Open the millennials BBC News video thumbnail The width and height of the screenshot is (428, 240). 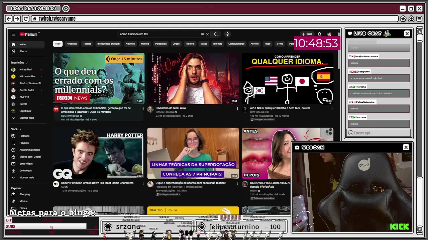tap(99, 78)
